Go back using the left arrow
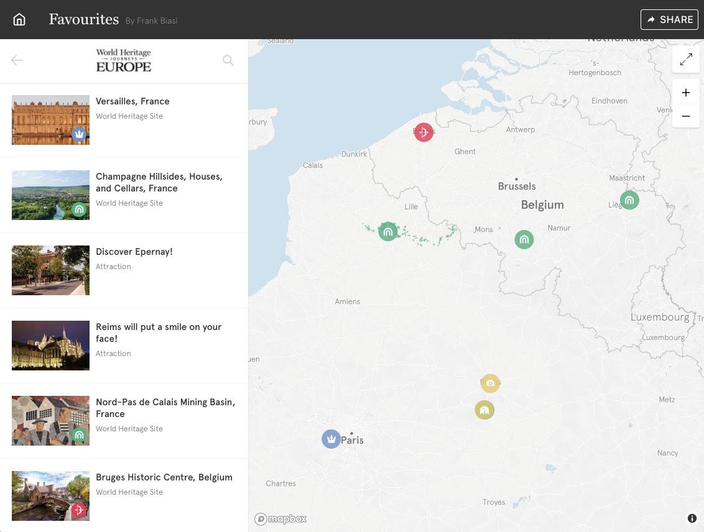Viewport: 704px width, 532px height. click(x=17, y=60)
